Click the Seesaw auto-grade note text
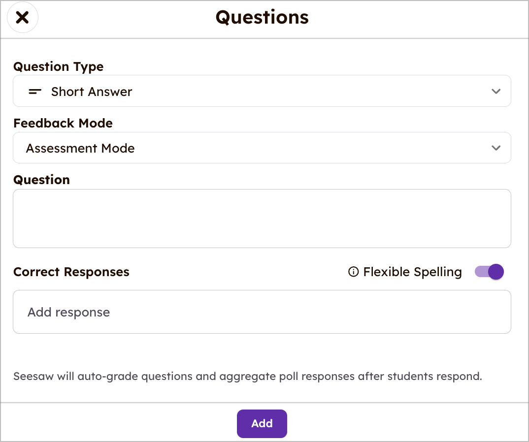The image size is (529, 442). pyautogui.click(x=248, y=376)
